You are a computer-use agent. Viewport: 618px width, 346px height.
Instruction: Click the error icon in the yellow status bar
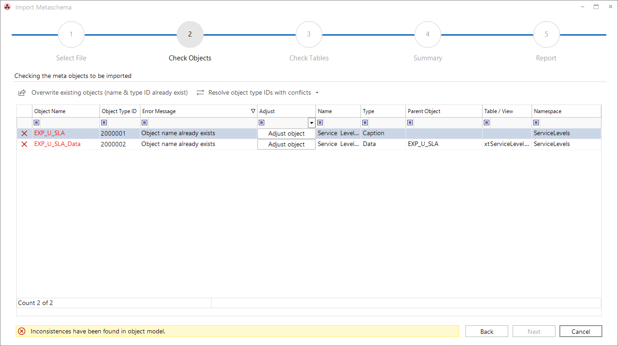pyautogui.click(x=22, y=331)
